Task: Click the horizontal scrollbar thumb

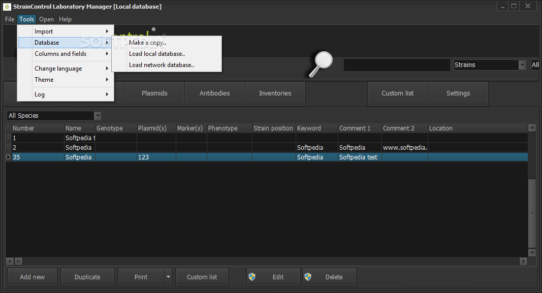Action: point(18,261)
